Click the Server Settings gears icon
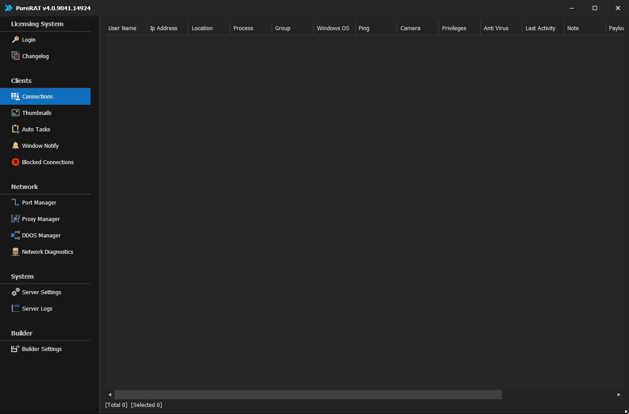629x414 pixels. [x=16, y=292]
